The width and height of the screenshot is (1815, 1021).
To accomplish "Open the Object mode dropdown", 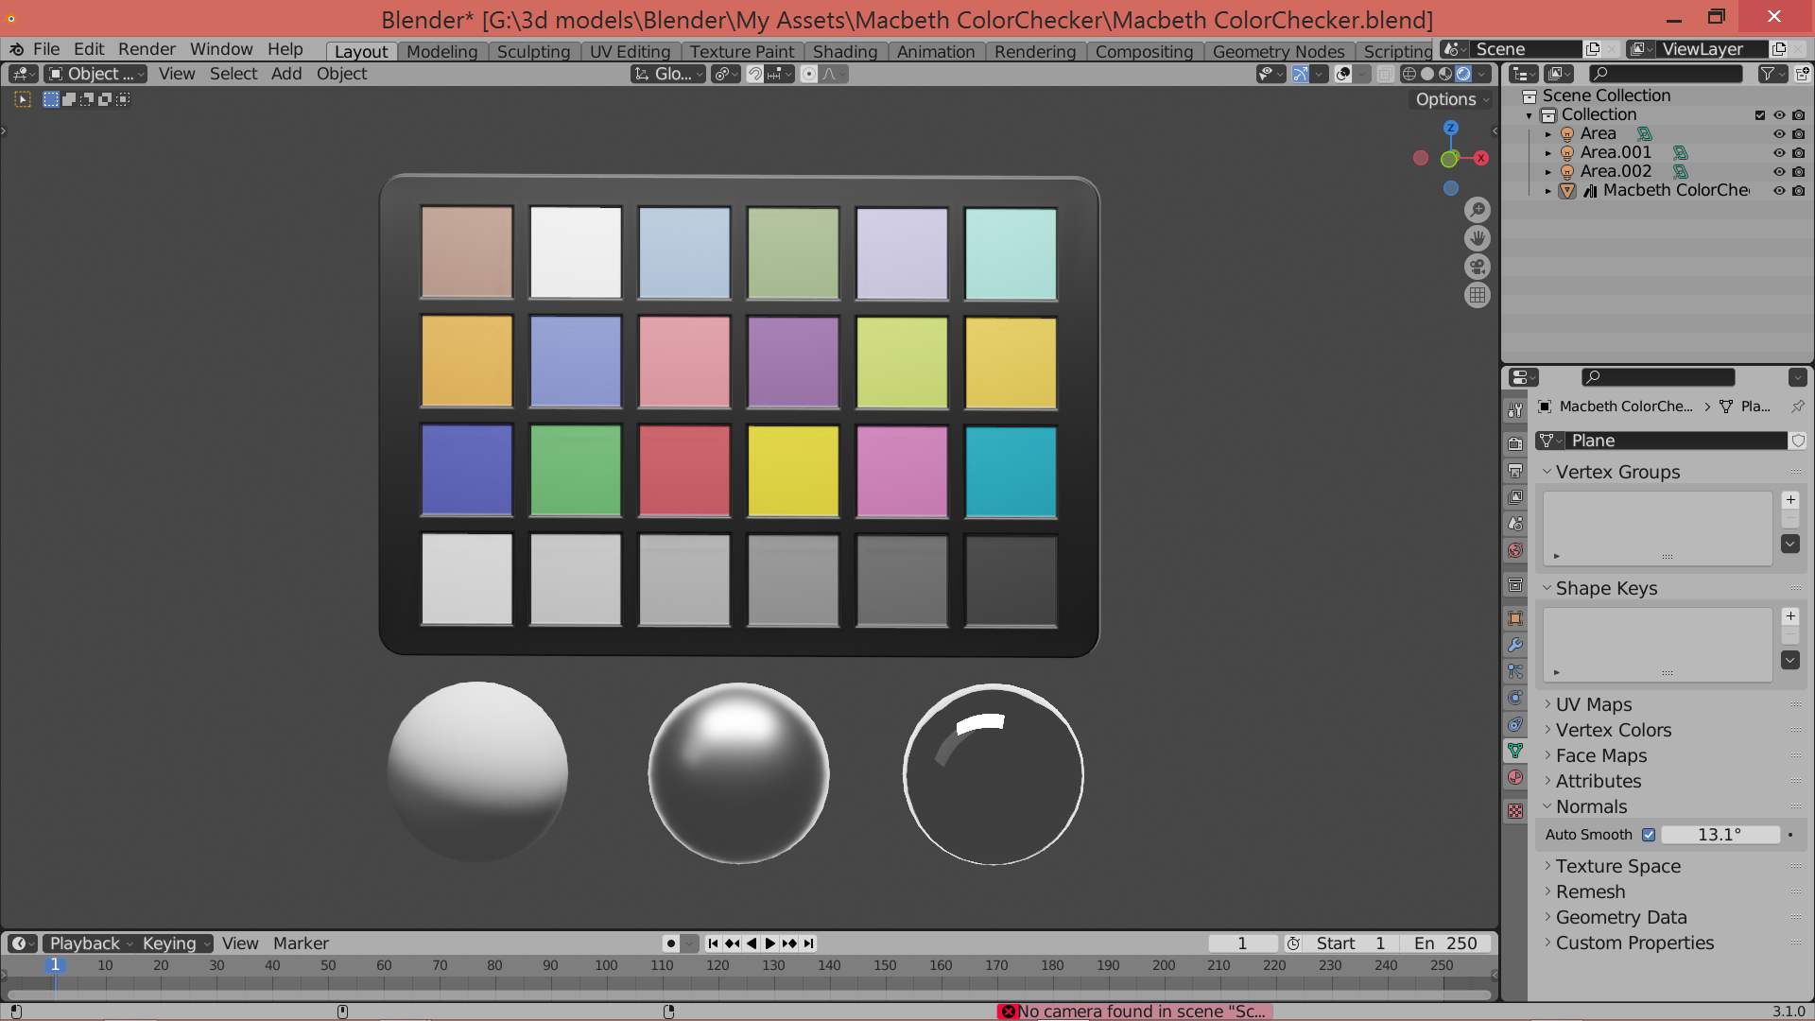I will tap(95, 74).
